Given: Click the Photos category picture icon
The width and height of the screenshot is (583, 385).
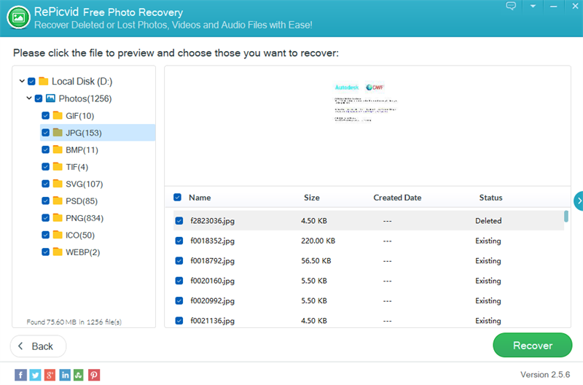Looking at the screenshot, I should pyautogui.click(x=50, y=98).
